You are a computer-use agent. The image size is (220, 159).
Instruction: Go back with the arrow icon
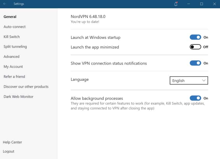tap(5, 4)
